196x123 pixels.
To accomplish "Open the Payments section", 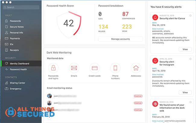I will point(15,38).
